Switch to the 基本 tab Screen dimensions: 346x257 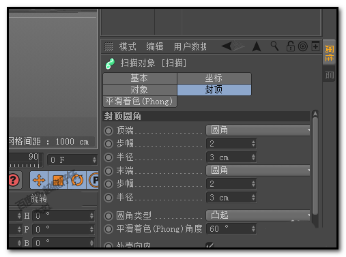(140, 78)
